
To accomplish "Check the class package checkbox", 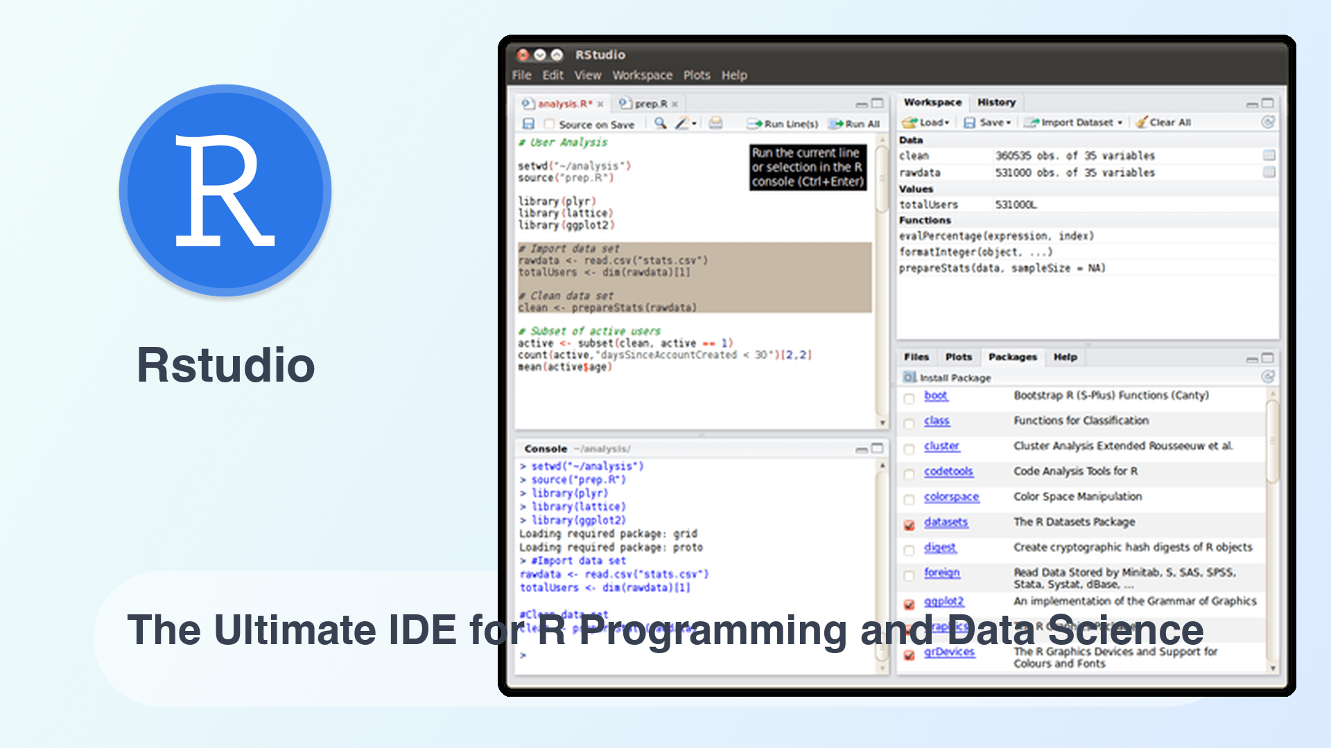I will pos(909,424).
